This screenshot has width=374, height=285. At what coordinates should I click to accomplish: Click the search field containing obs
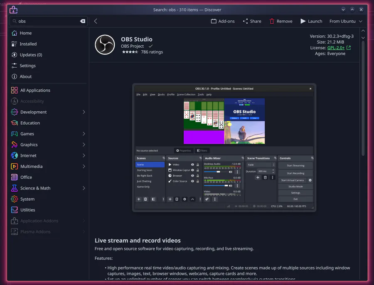[x=49, y=21]
